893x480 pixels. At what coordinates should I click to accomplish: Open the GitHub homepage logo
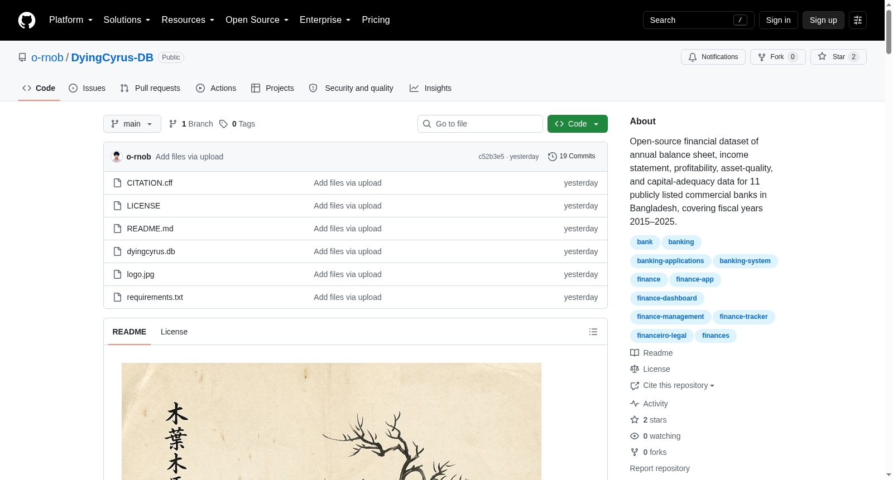[27, 20]
